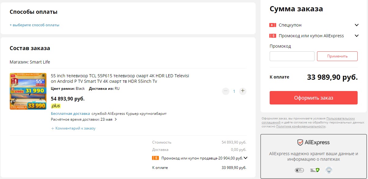
Task: Click the round blue certification badge
Action: (x=328, y=170)
